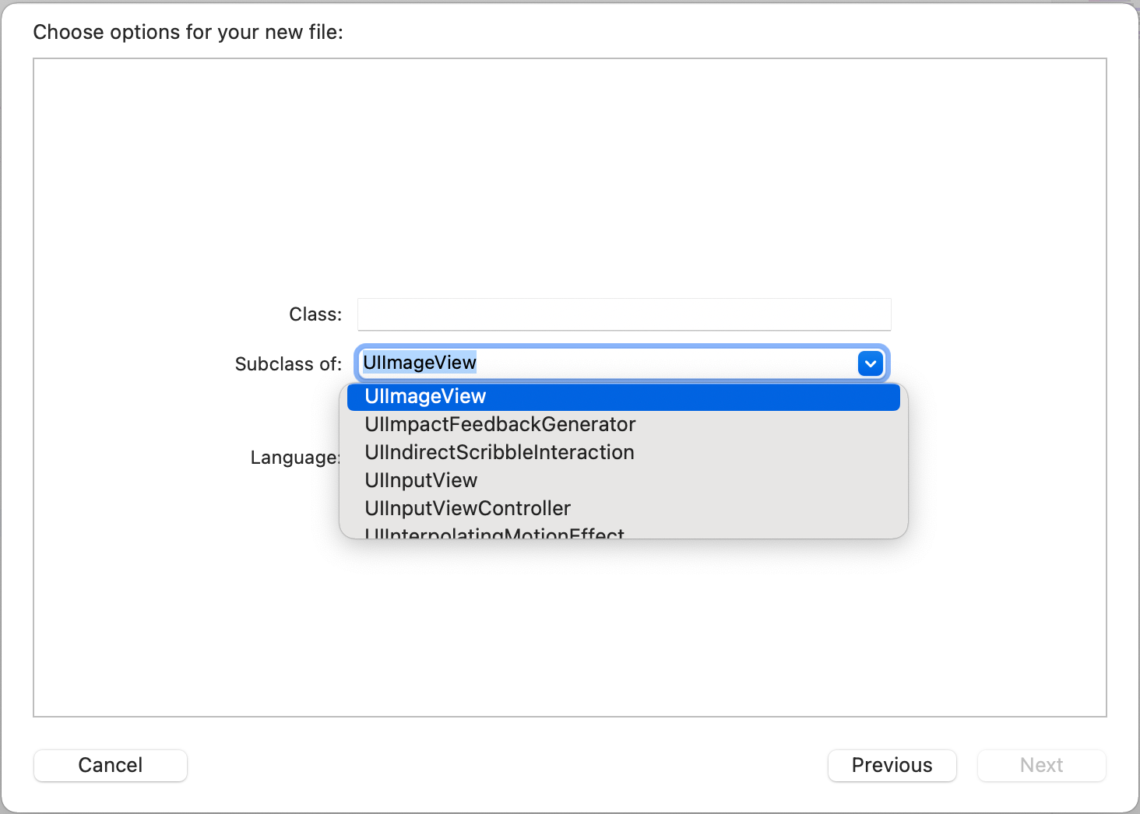This screenshot has width=1140, height=814.
Task: Click the "Language:" label
Action: pyautogui.click(x=294, y=458)
